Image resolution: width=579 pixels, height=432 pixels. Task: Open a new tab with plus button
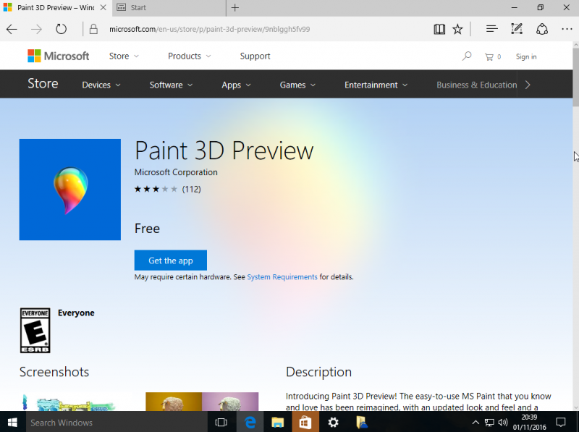pos(234,8)
